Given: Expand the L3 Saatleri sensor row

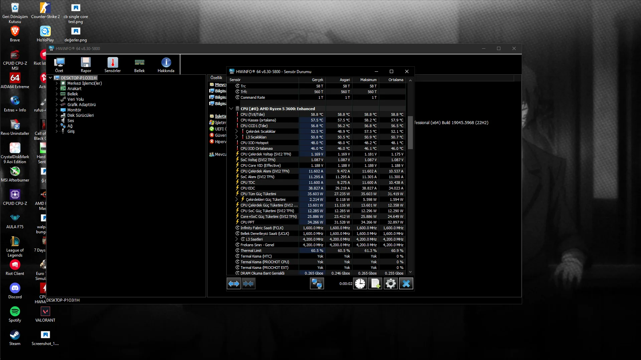Looking at the screenshot, I should 236,239.
